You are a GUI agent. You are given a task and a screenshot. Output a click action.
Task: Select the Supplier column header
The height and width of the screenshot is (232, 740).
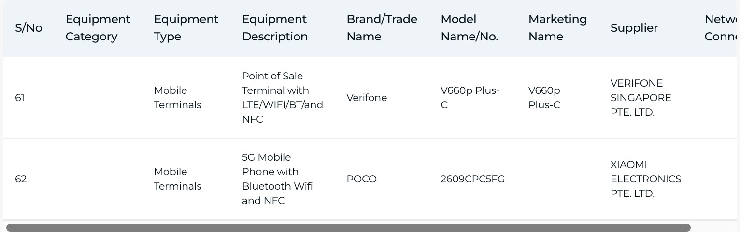tap(634, 28)
